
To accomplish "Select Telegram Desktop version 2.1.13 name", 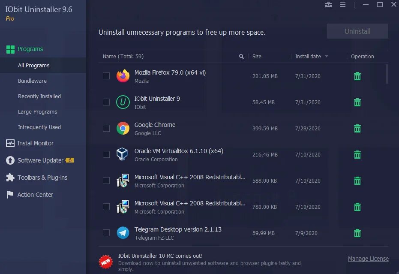I will pos(178,229).
